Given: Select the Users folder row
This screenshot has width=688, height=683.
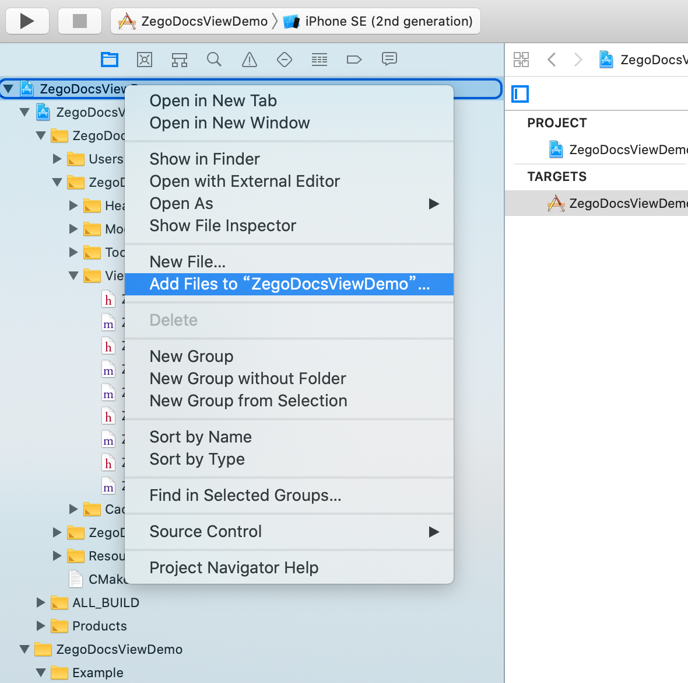Looking at the screenshot, I should tap(95, 159).
